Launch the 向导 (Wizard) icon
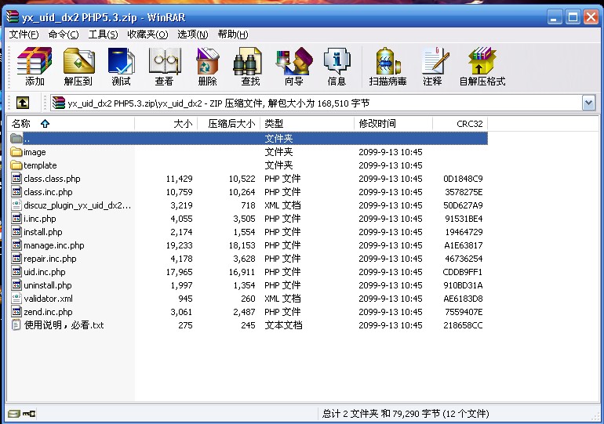604x424 pixels. pyautogui.click(x=294, y=67)
